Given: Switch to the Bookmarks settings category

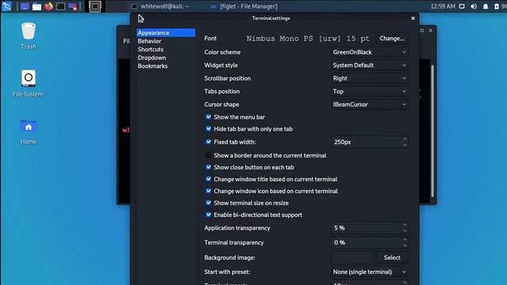Looking at the screenshot, I should (166, 66).
